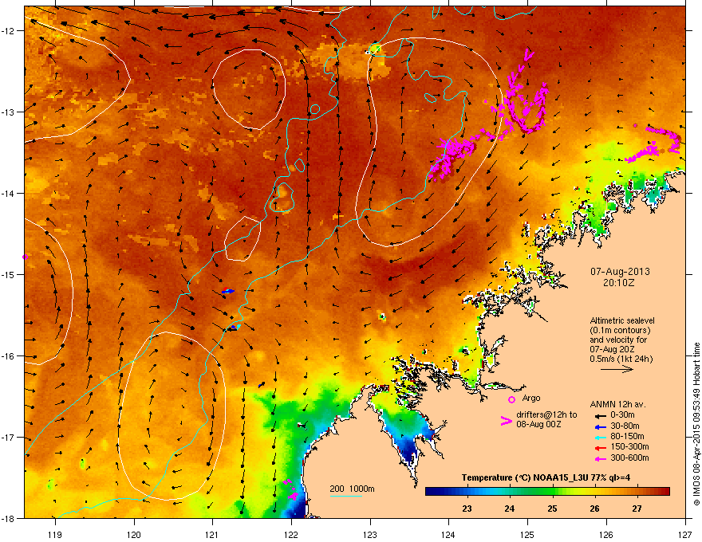Click the '300-600m' depth label
702x542 pixels.
pyautogui.click(x=629, y=458)
